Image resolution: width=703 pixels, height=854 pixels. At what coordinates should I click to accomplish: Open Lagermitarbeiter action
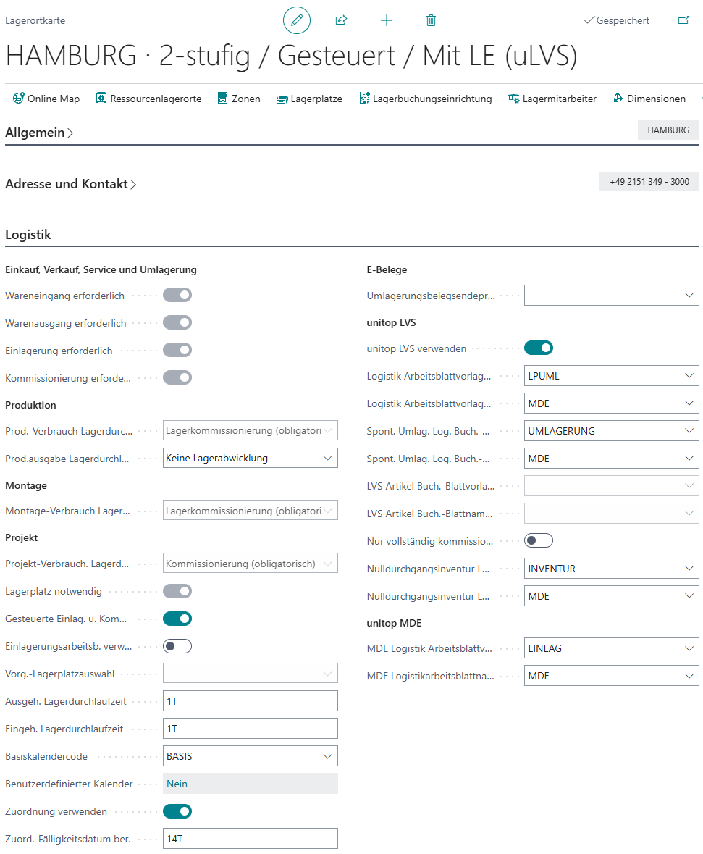pos(552,99)
